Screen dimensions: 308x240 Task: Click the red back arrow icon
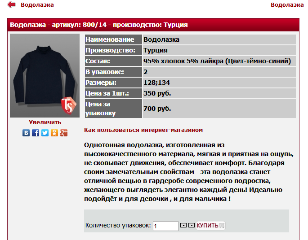tap(11, 4)
